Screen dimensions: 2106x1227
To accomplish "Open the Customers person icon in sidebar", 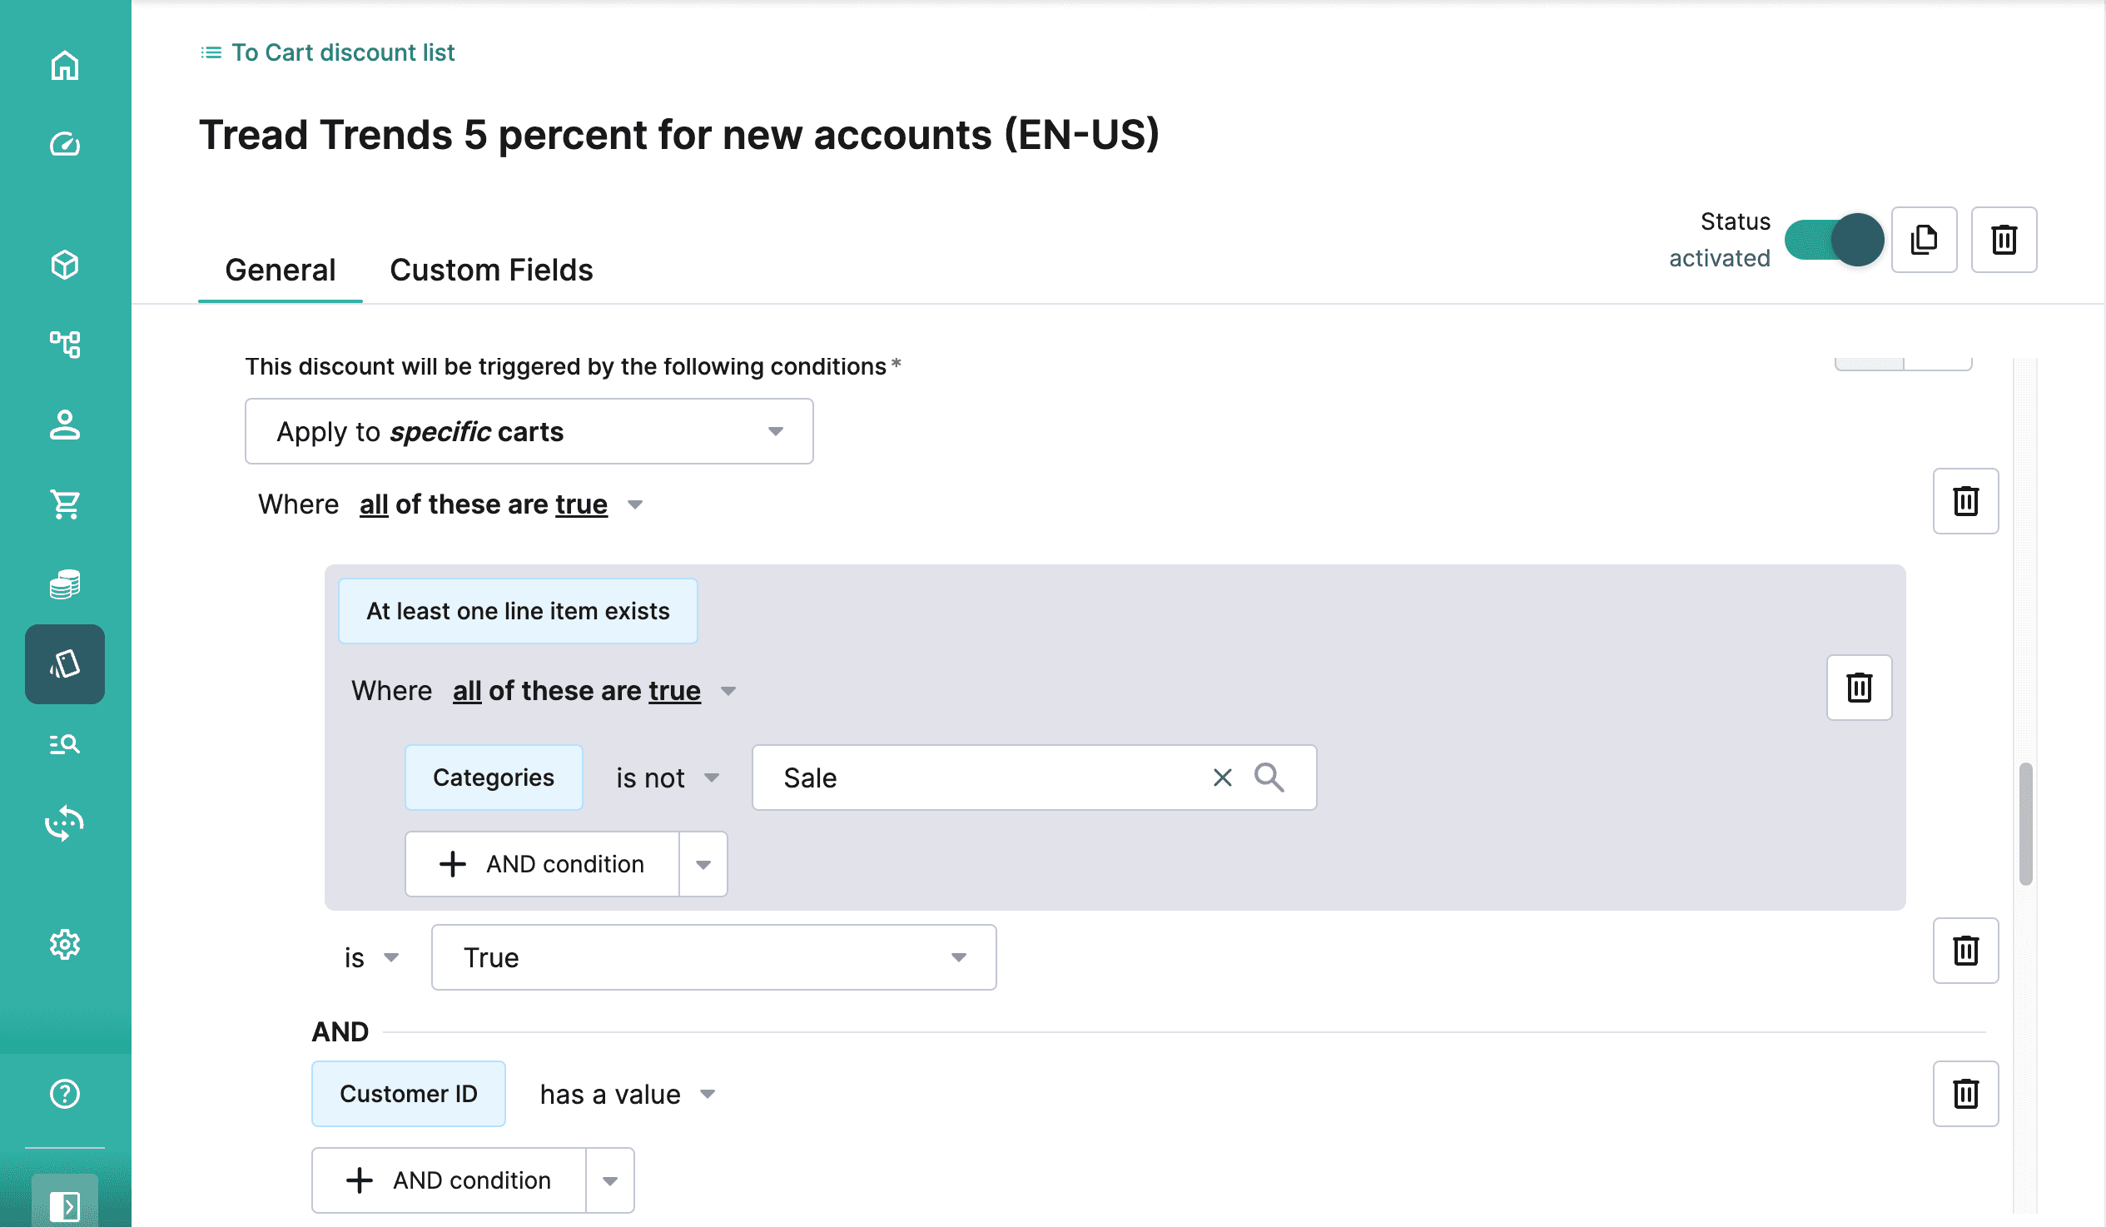I will (x=64, y=424).
